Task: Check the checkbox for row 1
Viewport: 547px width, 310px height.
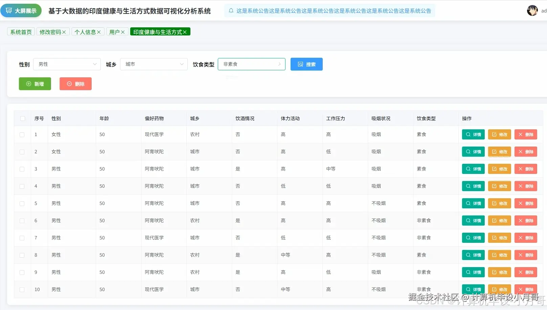Action: (x=22, y=135)
